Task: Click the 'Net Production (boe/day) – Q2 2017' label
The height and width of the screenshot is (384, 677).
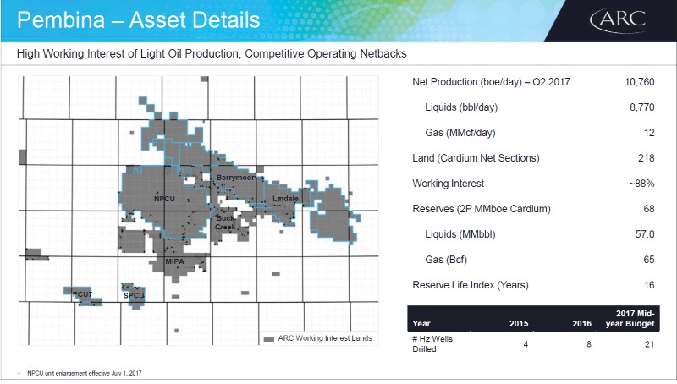Action: coord(491,82)
